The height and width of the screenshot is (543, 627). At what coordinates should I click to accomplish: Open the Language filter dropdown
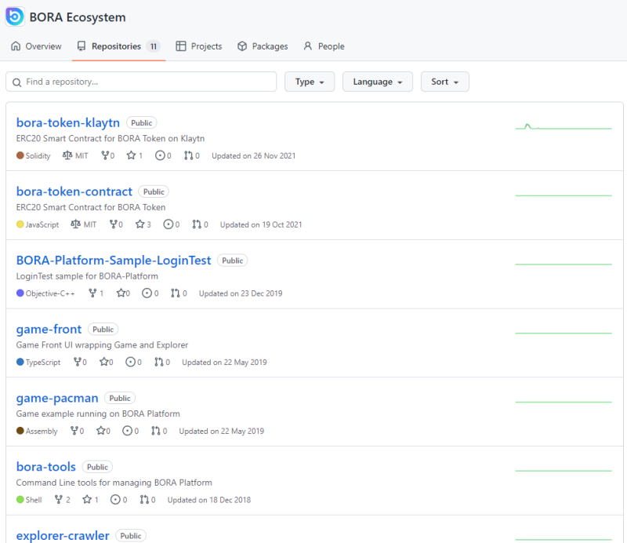click(378, 82)
